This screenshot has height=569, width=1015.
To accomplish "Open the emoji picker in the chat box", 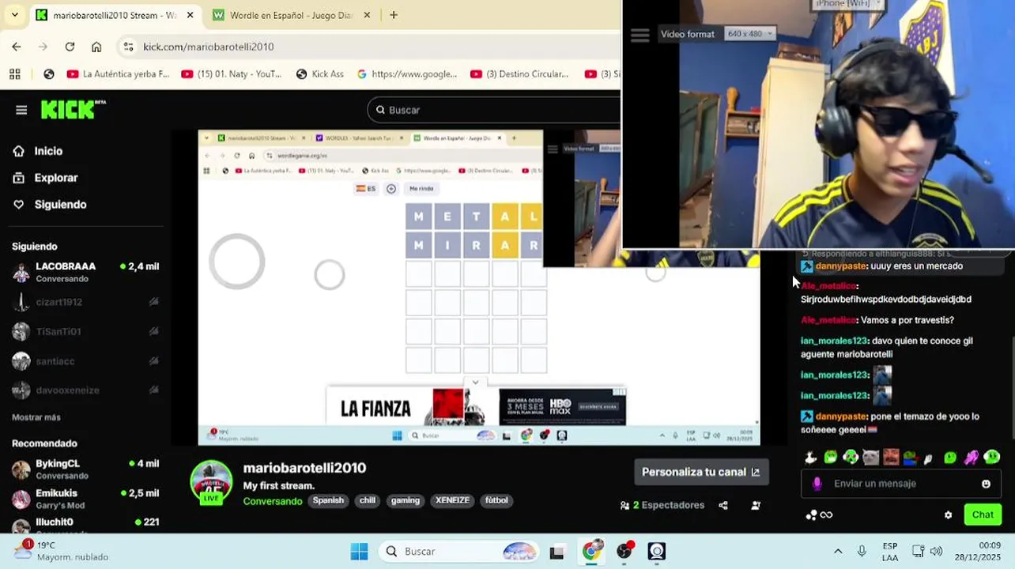I will pyautogui.click(x=986, y=484).
